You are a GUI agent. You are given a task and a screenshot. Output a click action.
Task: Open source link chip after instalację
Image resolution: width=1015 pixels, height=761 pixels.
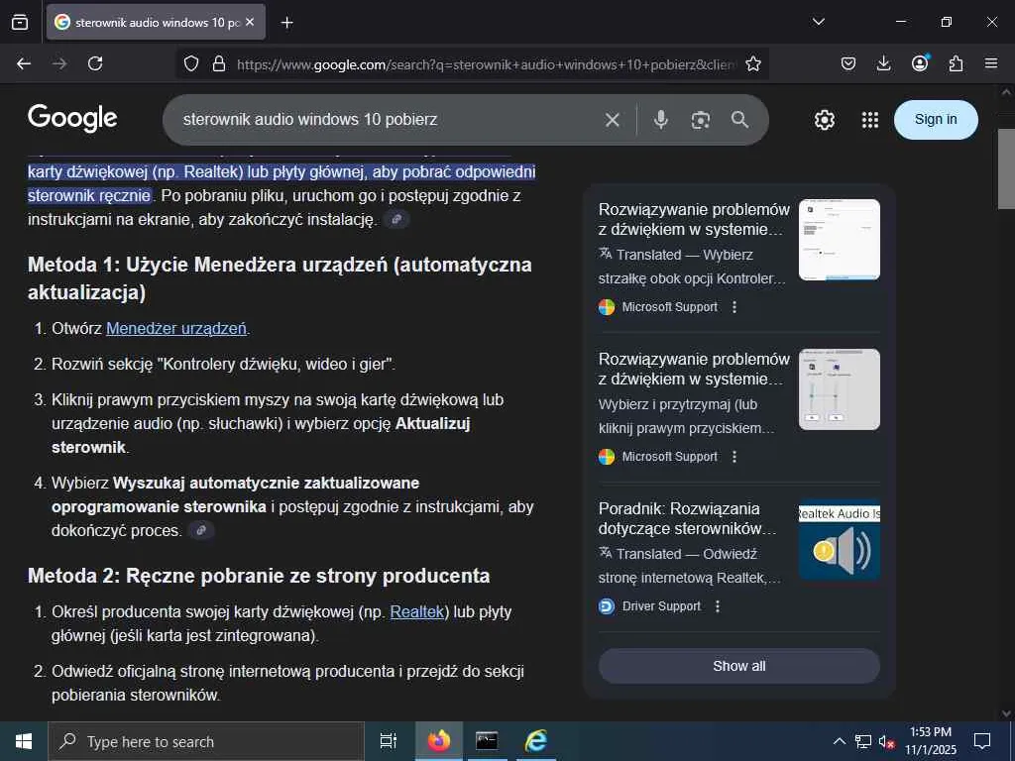point(396,219)
